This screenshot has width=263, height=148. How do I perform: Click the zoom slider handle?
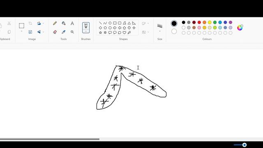[245, 145]
